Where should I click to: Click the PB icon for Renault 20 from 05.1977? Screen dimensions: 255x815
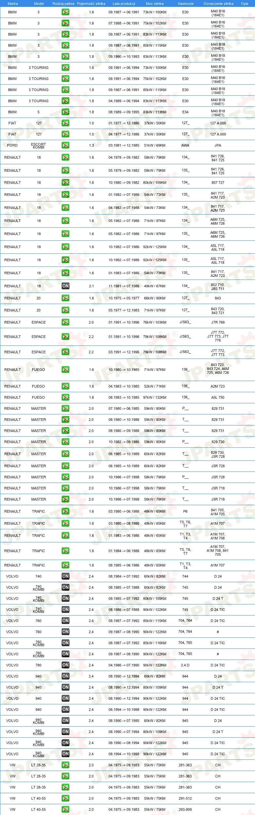point(65,310)
